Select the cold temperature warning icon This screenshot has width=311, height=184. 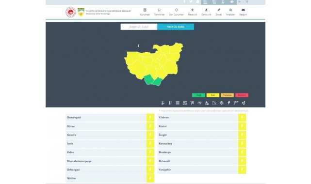click(163, 103)
